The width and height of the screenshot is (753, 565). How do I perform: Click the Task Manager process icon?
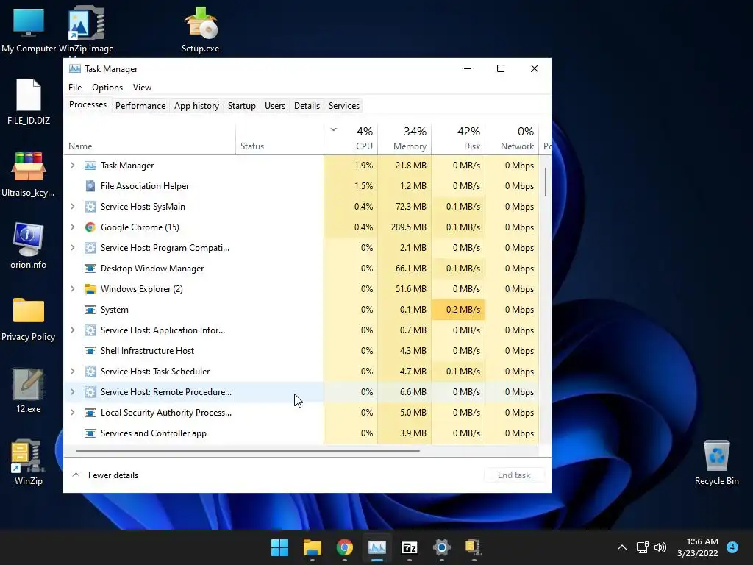(90, 166)
